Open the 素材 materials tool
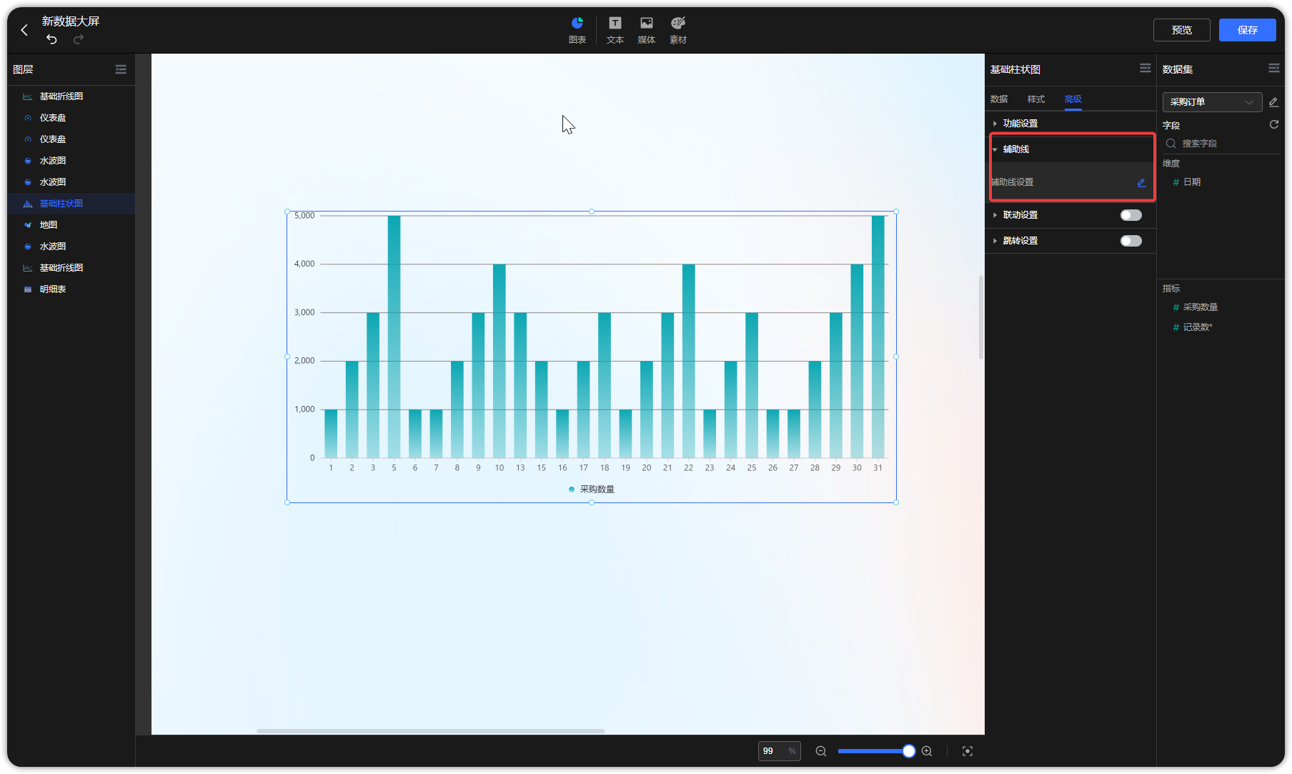The height and width of the screenshot is (774, 1292). pos(678,30)
